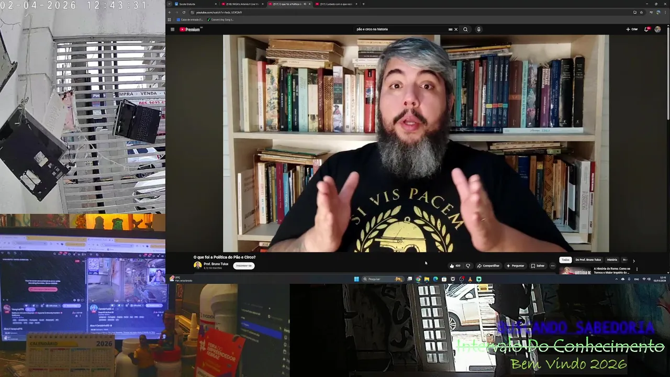Open Chrome from the taskbar
This screenshot has height=377, width=670.
pos(418,279)
